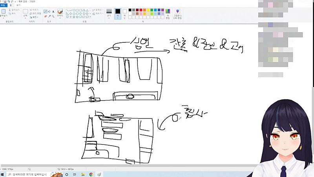Pick the red color swatch
Image resolution: width=314 pixels, height=177 pixels.
[x=141, y=10]
